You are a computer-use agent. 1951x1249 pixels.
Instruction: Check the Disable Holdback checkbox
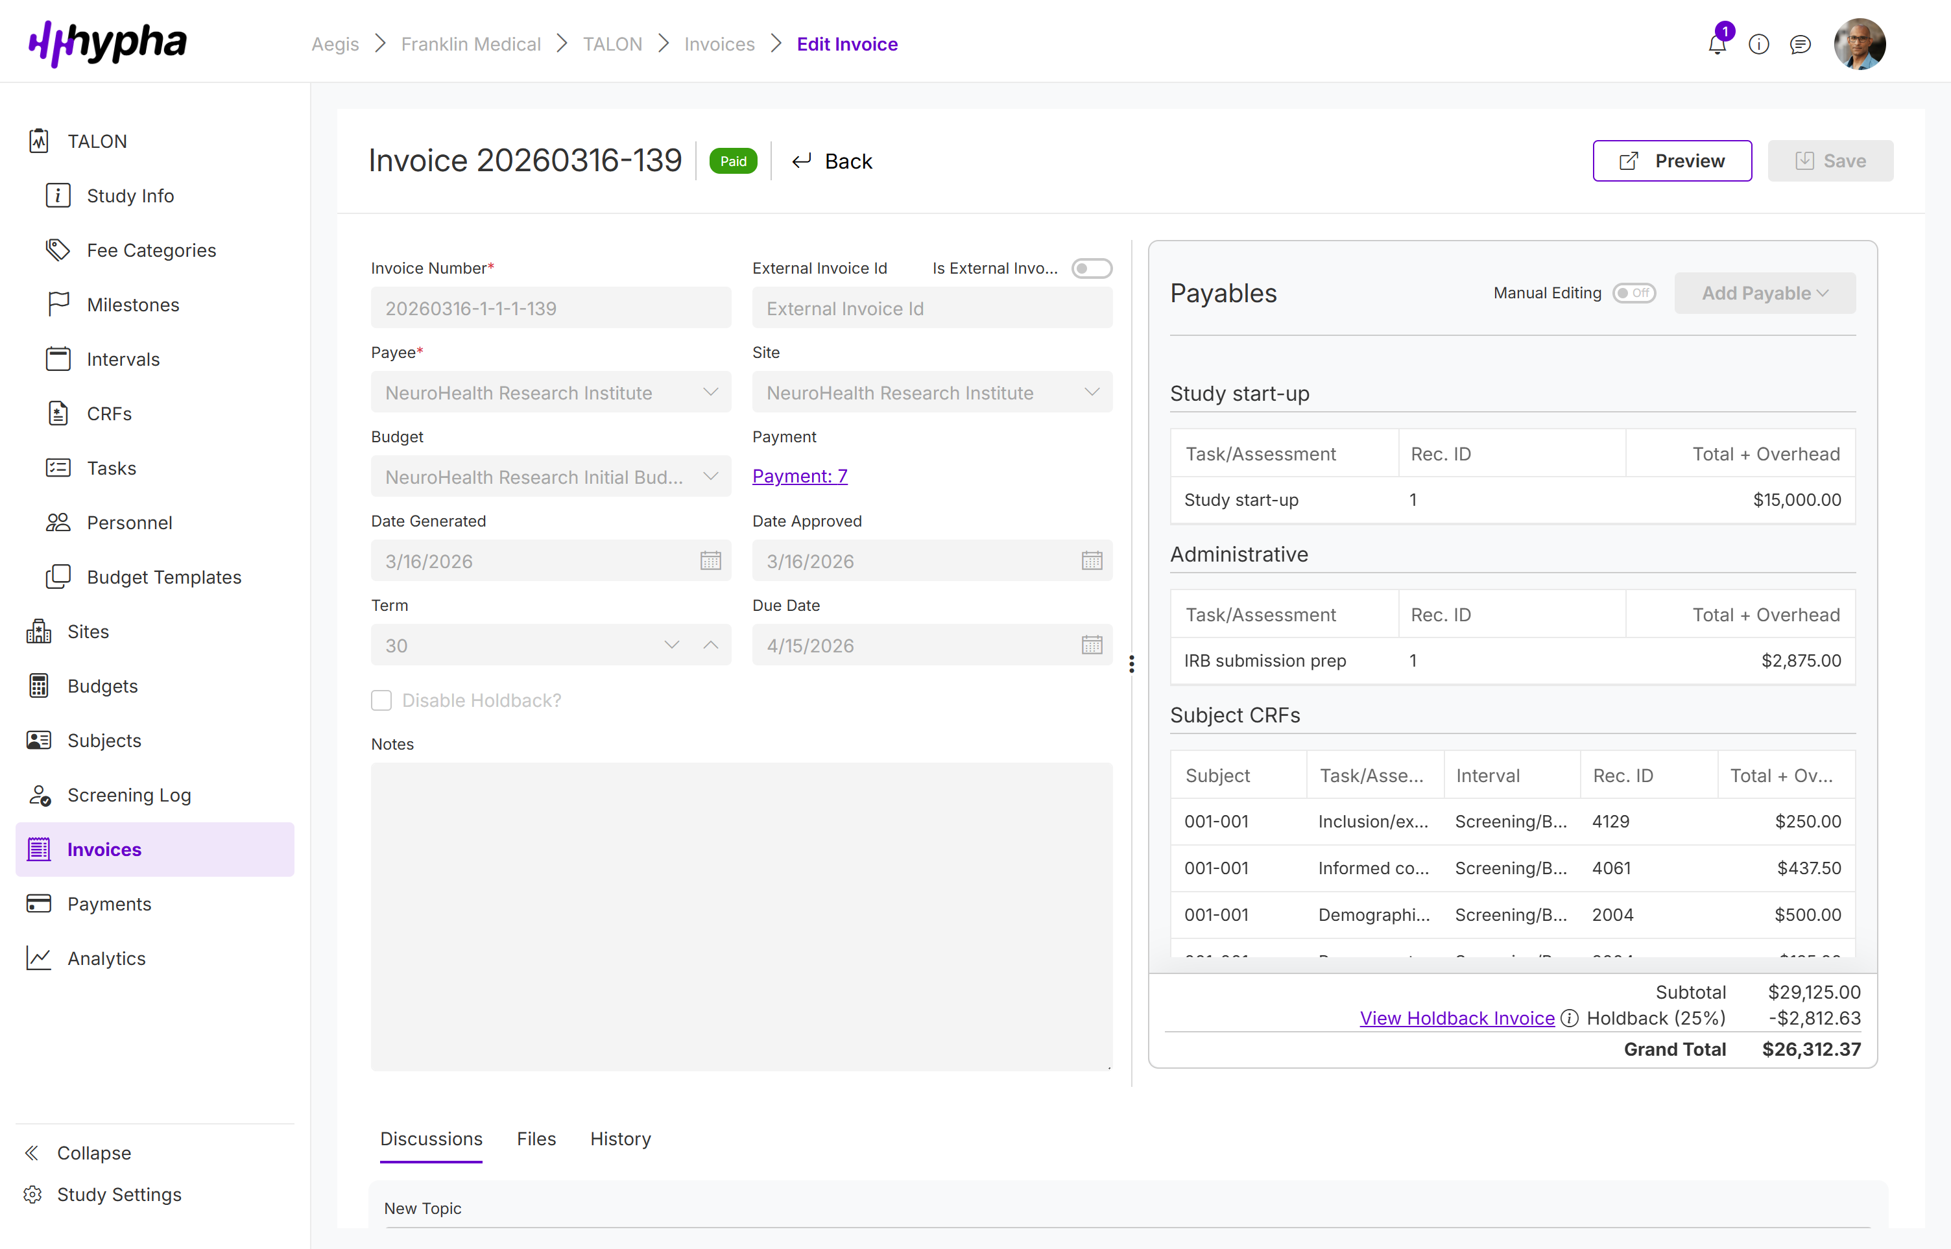click(381, 699)
